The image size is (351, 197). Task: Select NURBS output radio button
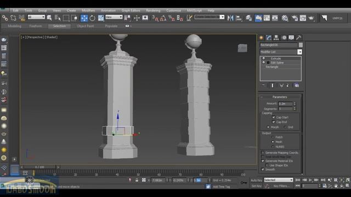(273, 147)
